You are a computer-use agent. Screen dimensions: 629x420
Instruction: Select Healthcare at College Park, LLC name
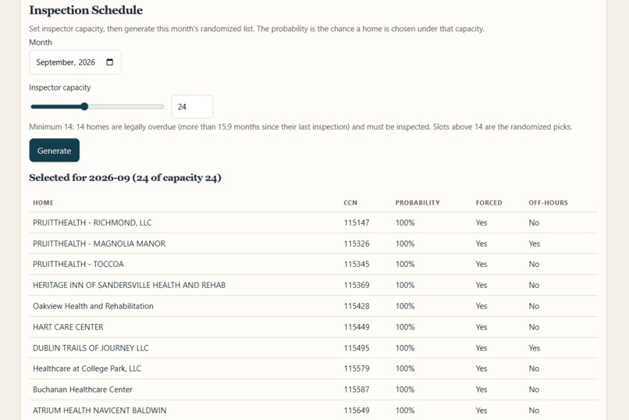tap(87, 368)
